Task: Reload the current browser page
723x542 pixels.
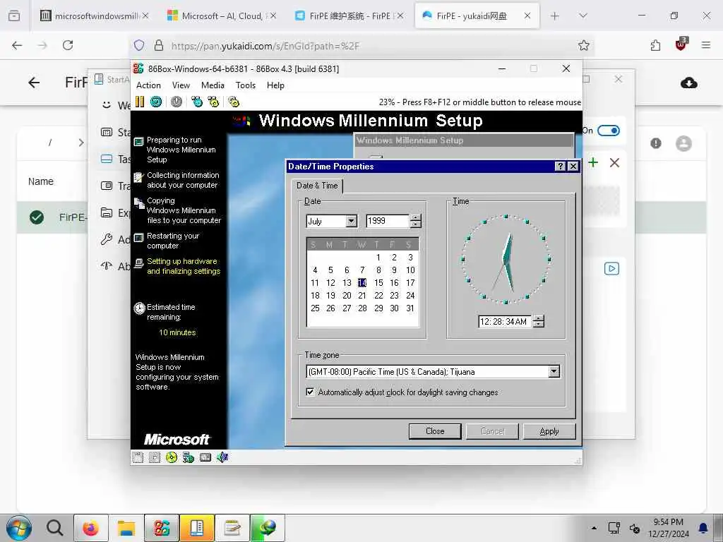Action: coord(68,45)
